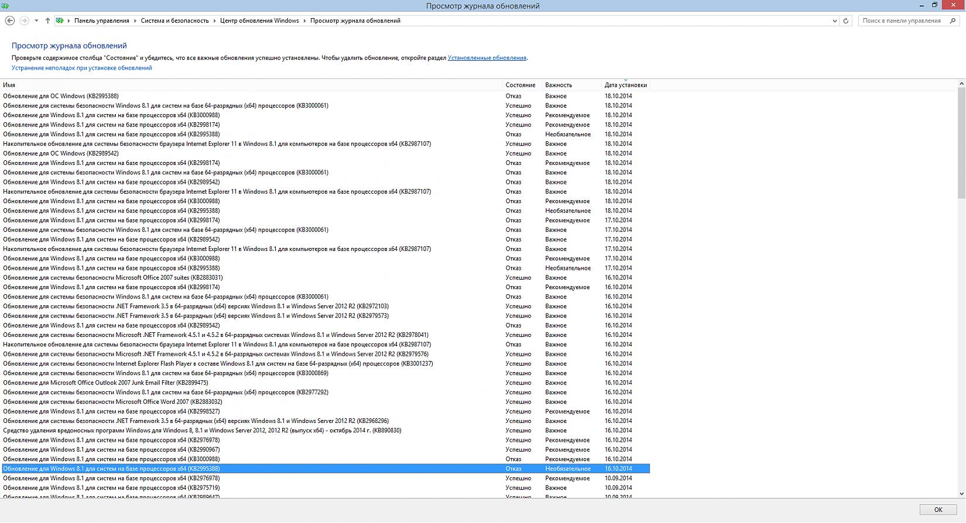Viewport: 966px width, 523px height.
Task: Expand the arrow after 'Центр обновления Windows' breadcrumb
Action: point(304,20)
